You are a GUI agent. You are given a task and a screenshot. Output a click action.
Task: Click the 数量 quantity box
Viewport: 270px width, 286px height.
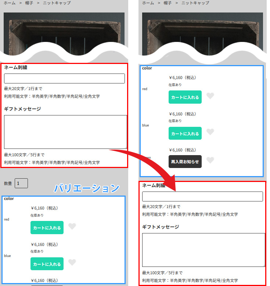point(21,183)
